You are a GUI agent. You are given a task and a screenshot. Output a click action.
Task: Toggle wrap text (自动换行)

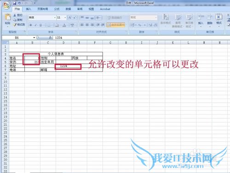point(115,17)
